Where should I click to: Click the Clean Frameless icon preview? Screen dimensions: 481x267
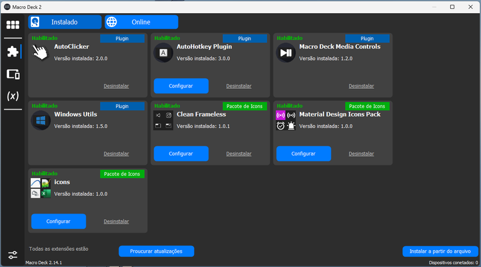pyautogui.click(x=163, y=121)
